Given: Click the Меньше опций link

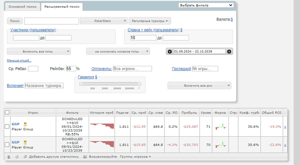Looking at the screenshot, I should 19,60.
